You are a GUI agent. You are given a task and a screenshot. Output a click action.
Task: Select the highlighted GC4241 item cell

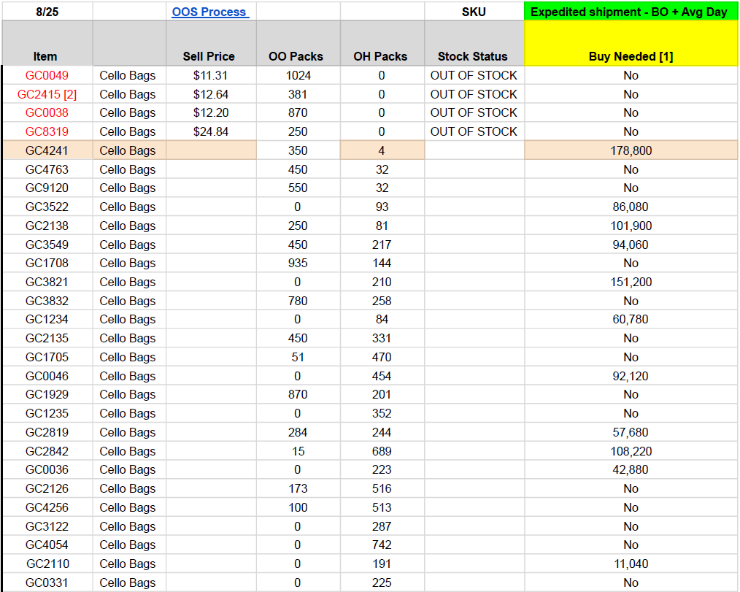(x=47, y=150)
